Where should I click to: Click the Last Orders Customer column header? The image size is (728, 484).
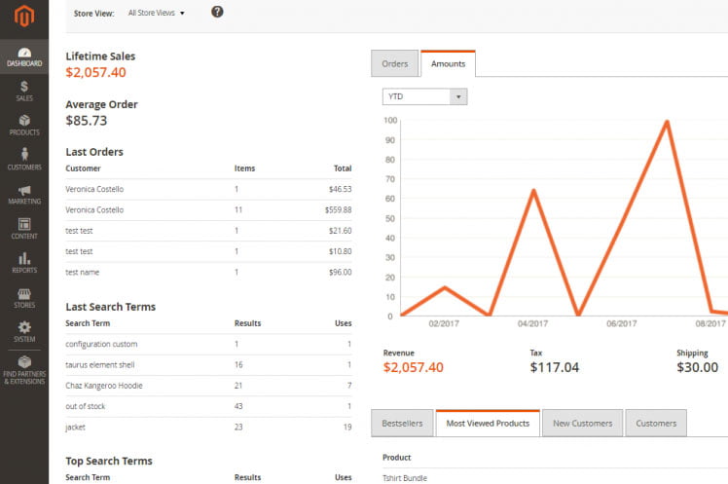point(83,168)
